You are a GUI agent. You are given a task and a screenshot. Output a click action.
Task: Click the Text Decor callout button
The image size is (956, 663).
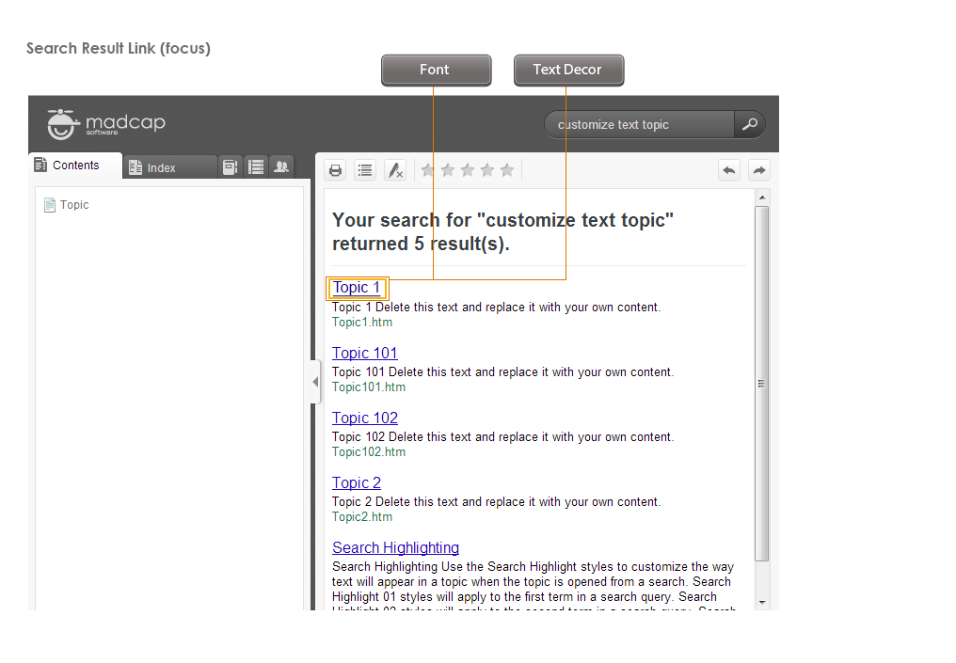tap(569, 71)
